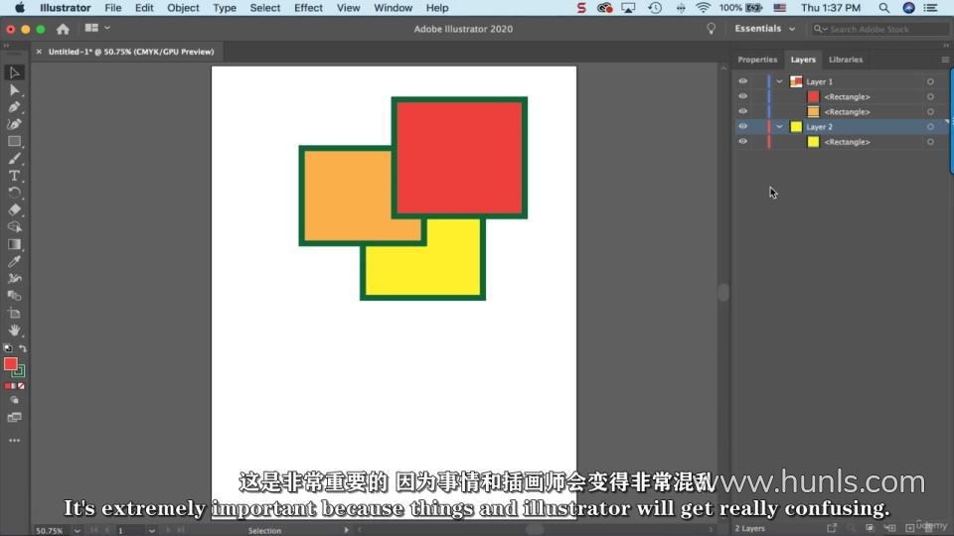
Task: Click the Draw Mode icon
Action: [14, 400]
